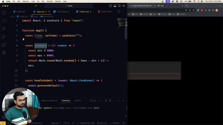Image resolution: width=223 pixels, height=125 pixels.
Task: Open terminal panel more actions menu
Action: point(115,101)
